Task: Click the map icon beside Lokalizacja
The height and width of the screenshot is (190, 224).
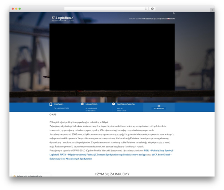Action: point(82,104)
